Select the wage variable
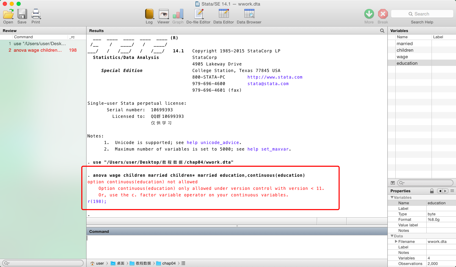This screenshot has height=267, width=456. coord(402,57)
